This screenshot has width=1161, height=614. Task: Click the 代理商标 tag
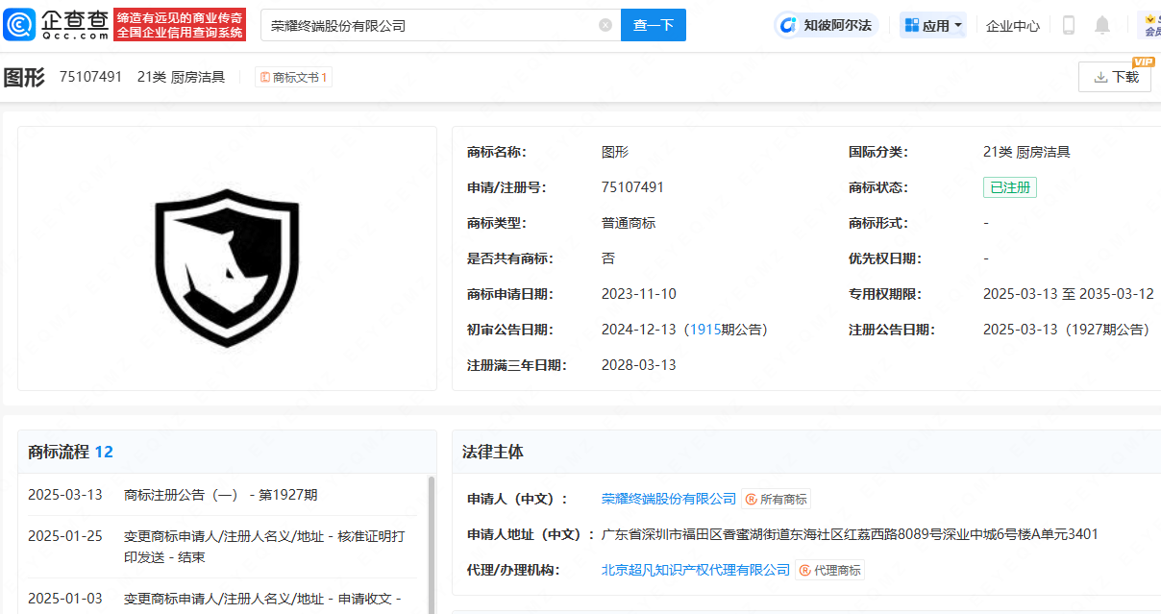[830, 570]
